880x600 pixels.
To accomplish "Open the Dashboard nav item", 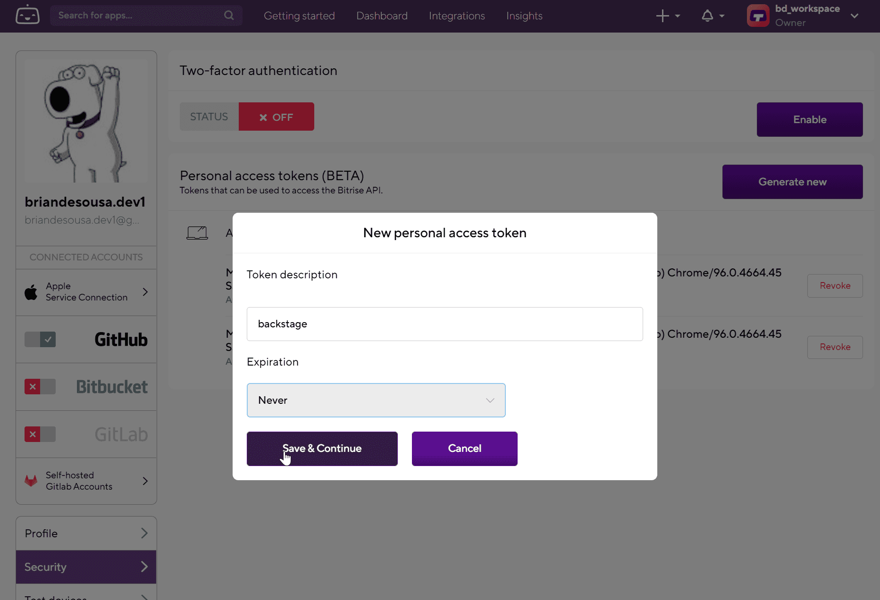I will pos(382,16).
